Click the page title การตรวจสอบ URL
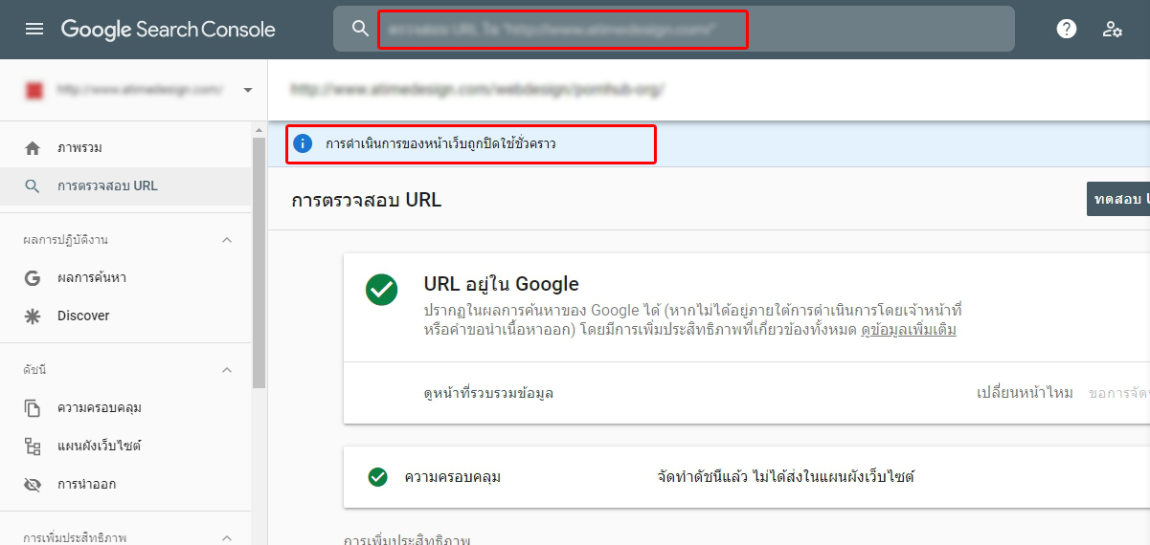Image resolution: width=1150 pixels, height=545 pixels. (367, 201)
